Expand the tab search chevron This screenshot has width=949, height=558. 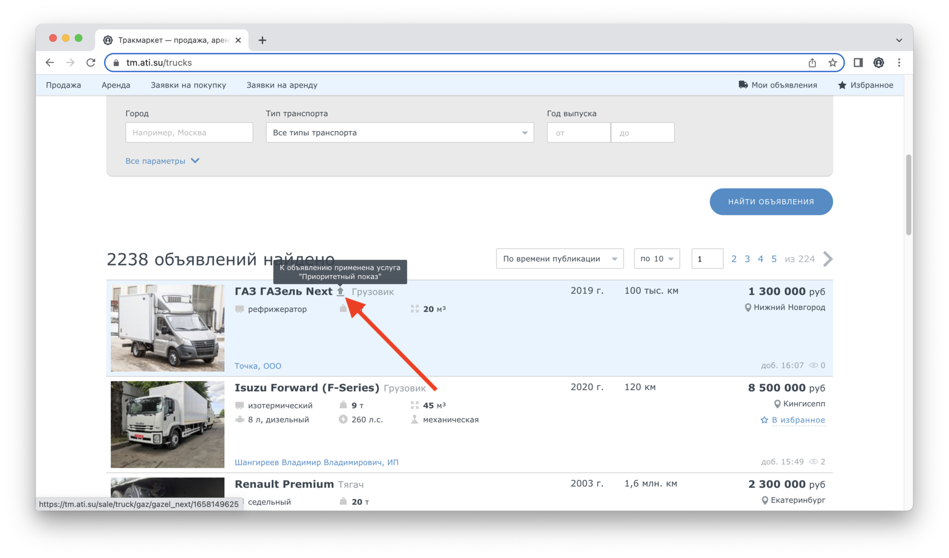click(899, 40)
